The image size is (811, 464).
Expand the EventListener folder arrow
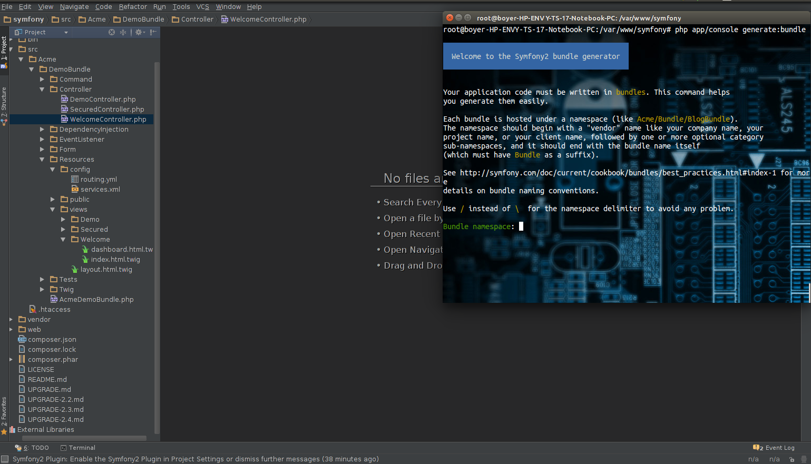[x=42, y=140]
